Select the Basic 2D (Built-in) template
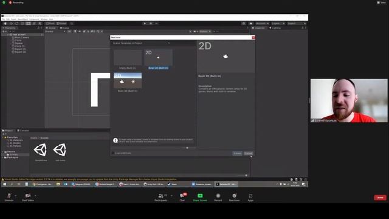The height and width of the screenshot is (219, 389). click(x=158, y=60)
